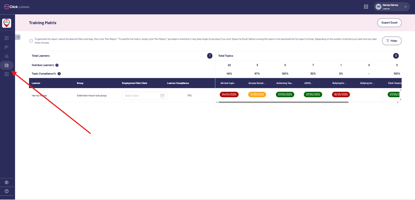Click the HH avatar circle

[378, 7]
